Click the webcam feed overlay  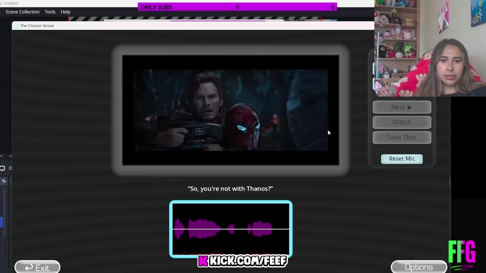[430, 48]
